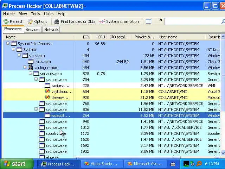Screen dimensions: 225x169
Task: Collapse the System Idle Process node
Action: 8,43
